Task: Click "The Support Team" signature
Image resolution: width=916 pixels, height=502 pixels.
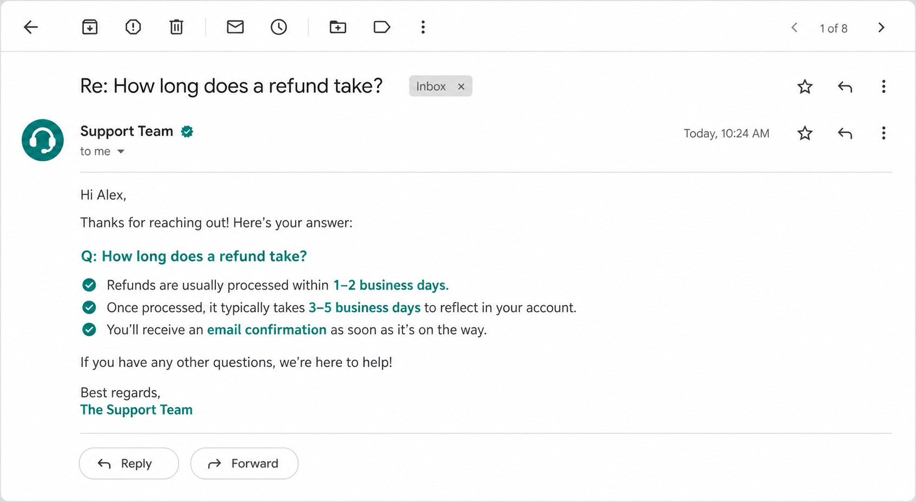Action: pyautogui.click(x=136, y=410)
